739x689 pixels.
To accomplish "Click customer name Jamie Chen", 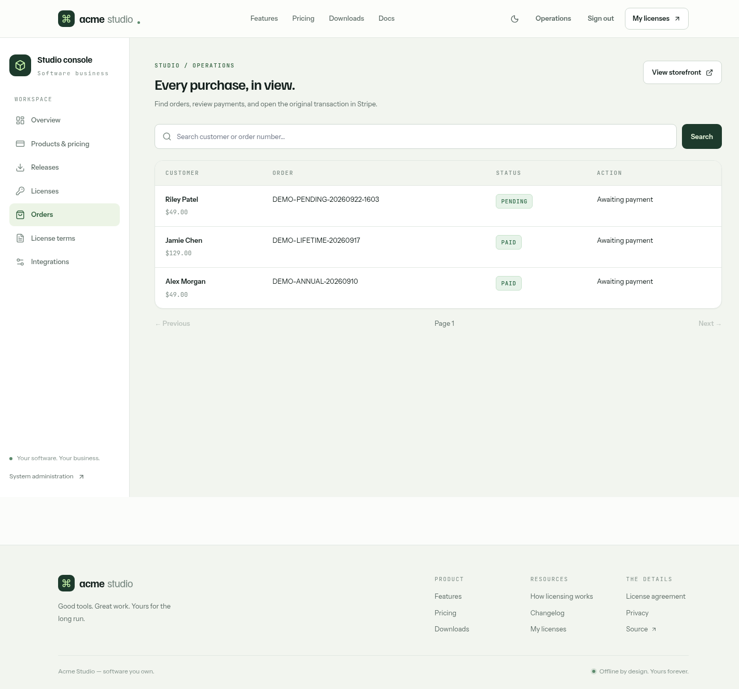I will pyautogui.click(x=184, y=241).
